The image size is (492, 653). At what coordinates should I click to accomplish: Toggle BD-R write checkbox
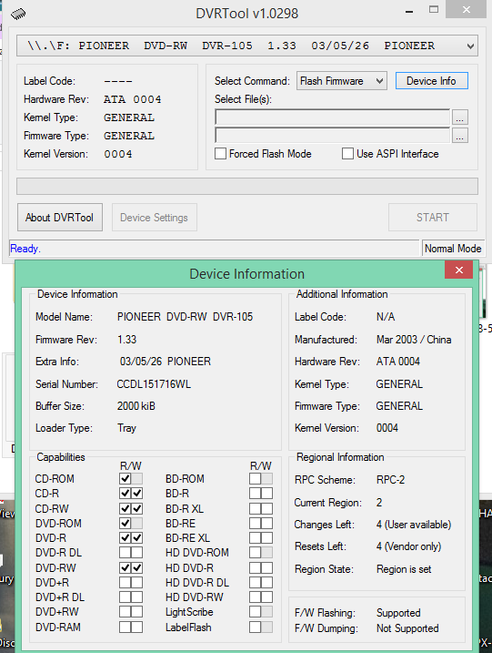[x=267, y=494]
